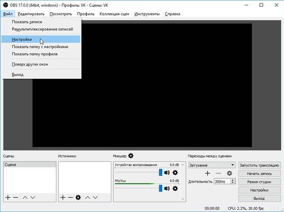Click the Начать запись button
The image size is (284, 212).
[259, 174]
